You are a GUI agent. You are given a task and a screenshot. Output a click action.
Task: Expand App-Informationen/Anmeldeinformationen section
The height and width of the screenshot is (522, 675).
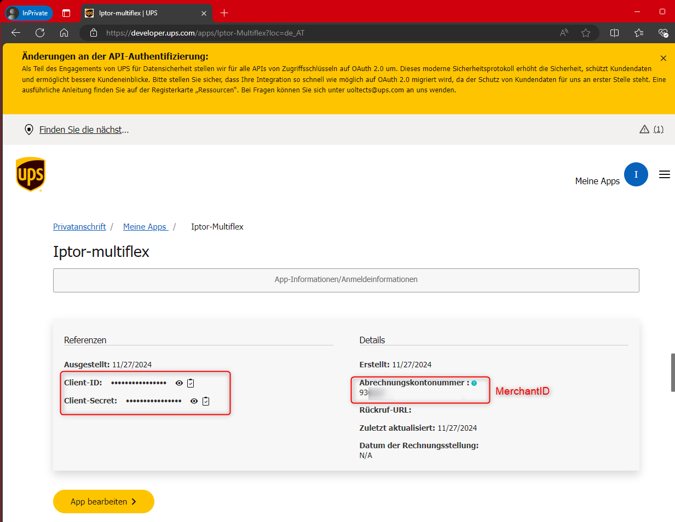coord(346,280)
